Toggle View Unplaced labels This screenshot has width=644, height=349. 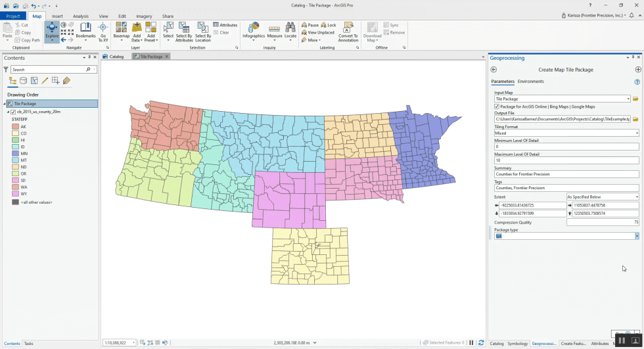tap(318, 32)
